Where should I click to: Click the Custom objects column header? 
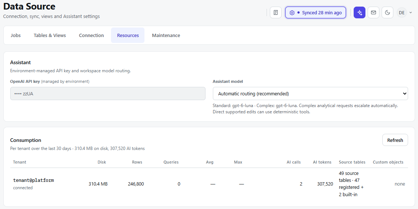tap(388, 162)
